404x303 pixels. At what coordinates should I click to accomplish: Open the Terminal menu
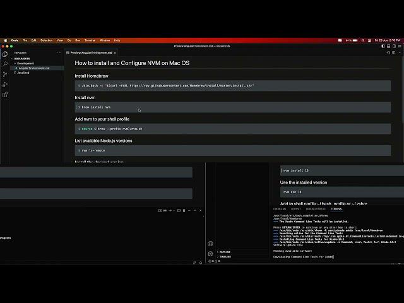click(x=90, y=40)
